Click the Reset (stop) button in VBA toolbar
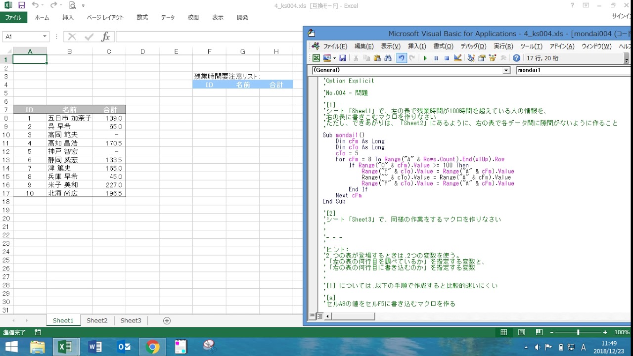 click(447, 58)
